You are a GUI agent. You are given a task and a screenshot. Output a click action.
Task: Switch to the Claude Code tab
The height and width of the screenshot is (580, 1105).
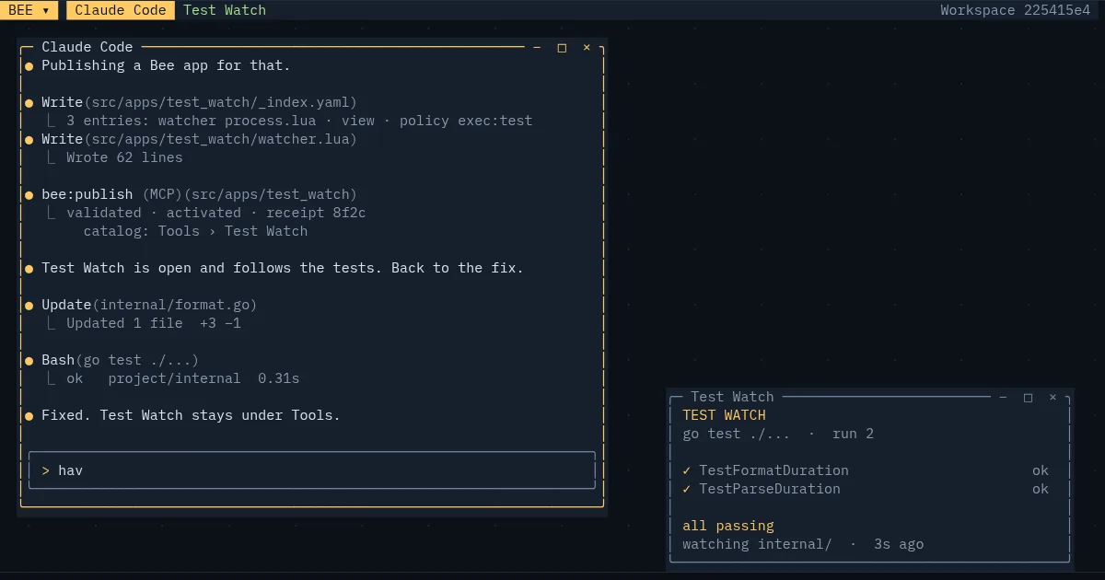point(121,10)
